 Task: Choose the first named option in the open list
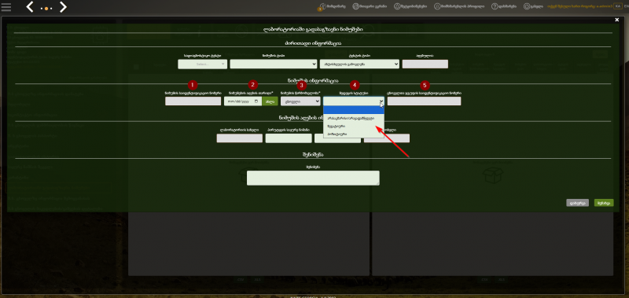coord(354,118)
